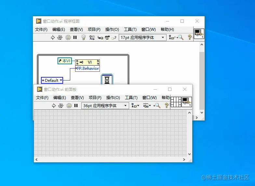
Task: Click block diagram vertical scrollbar down arrow
Action: pyautogui.click(x=202, y=112)
